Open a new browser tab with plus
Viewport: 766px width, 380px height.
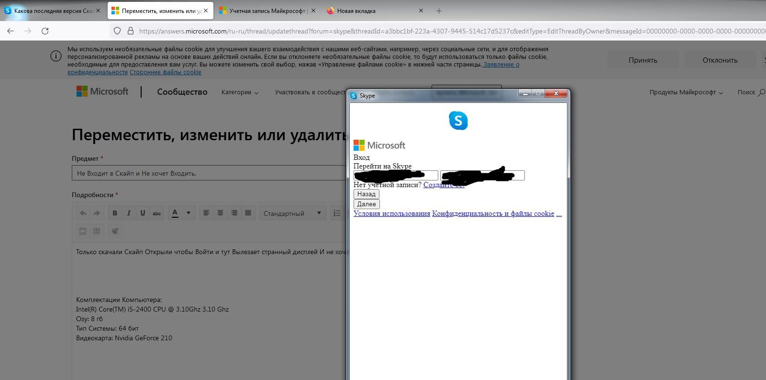click(439, 11)
